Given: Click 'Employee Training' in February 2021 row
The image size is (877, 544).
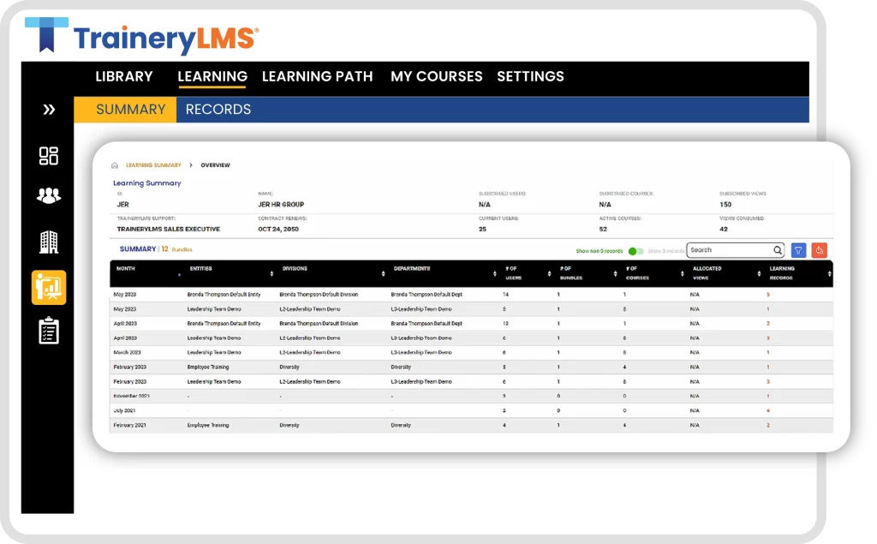Looking at the screenshot, I should click(208, 426).
